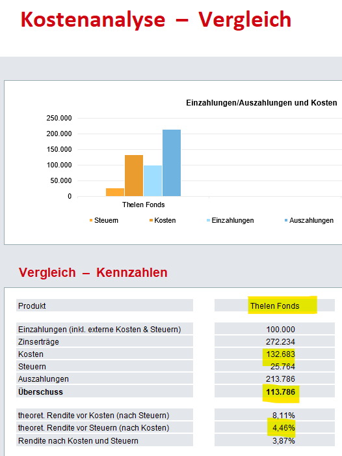Screen dimensions: 342x456
Task: Select the Einzahlungen (inkl. externe Kosten & Steuern) row
Action: pos(105,329)
